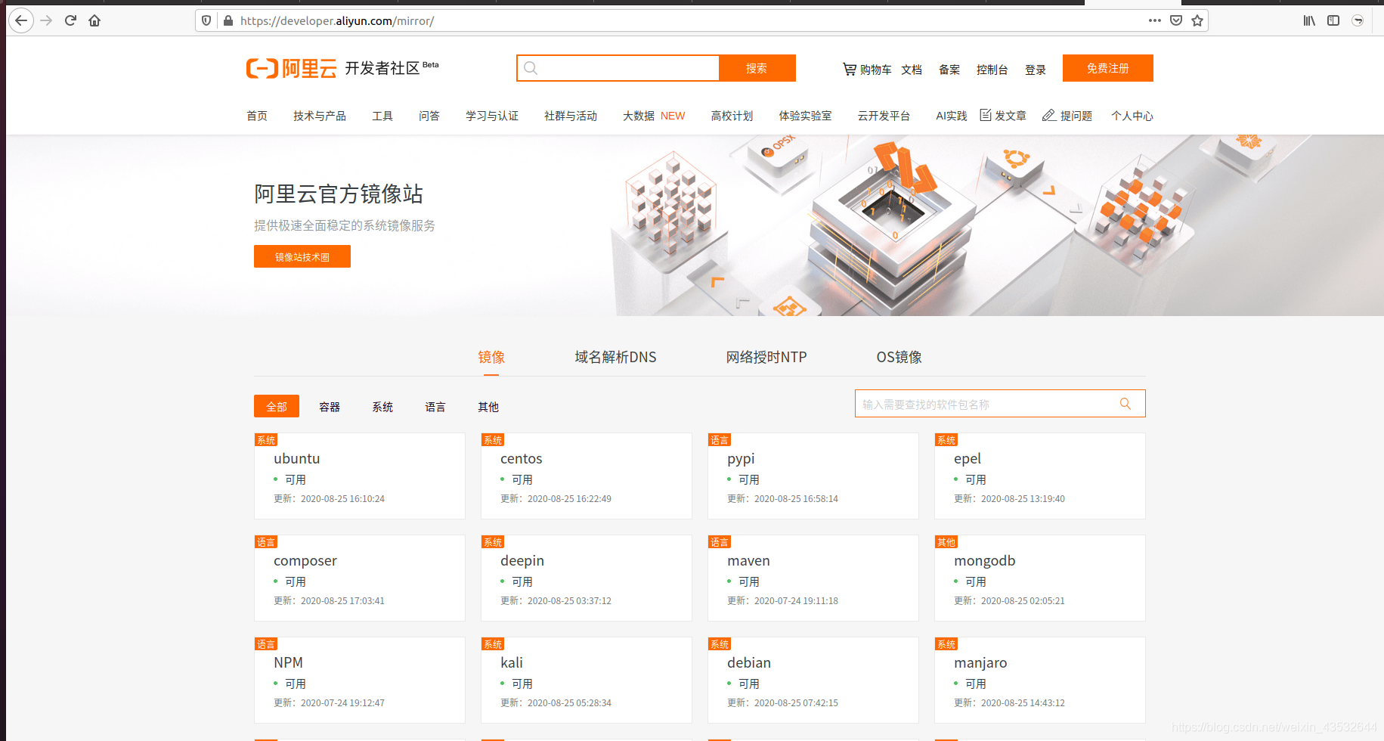The image size is (1384, 741).
Task: Click the Aliyun logo
Action: [291, 68]
